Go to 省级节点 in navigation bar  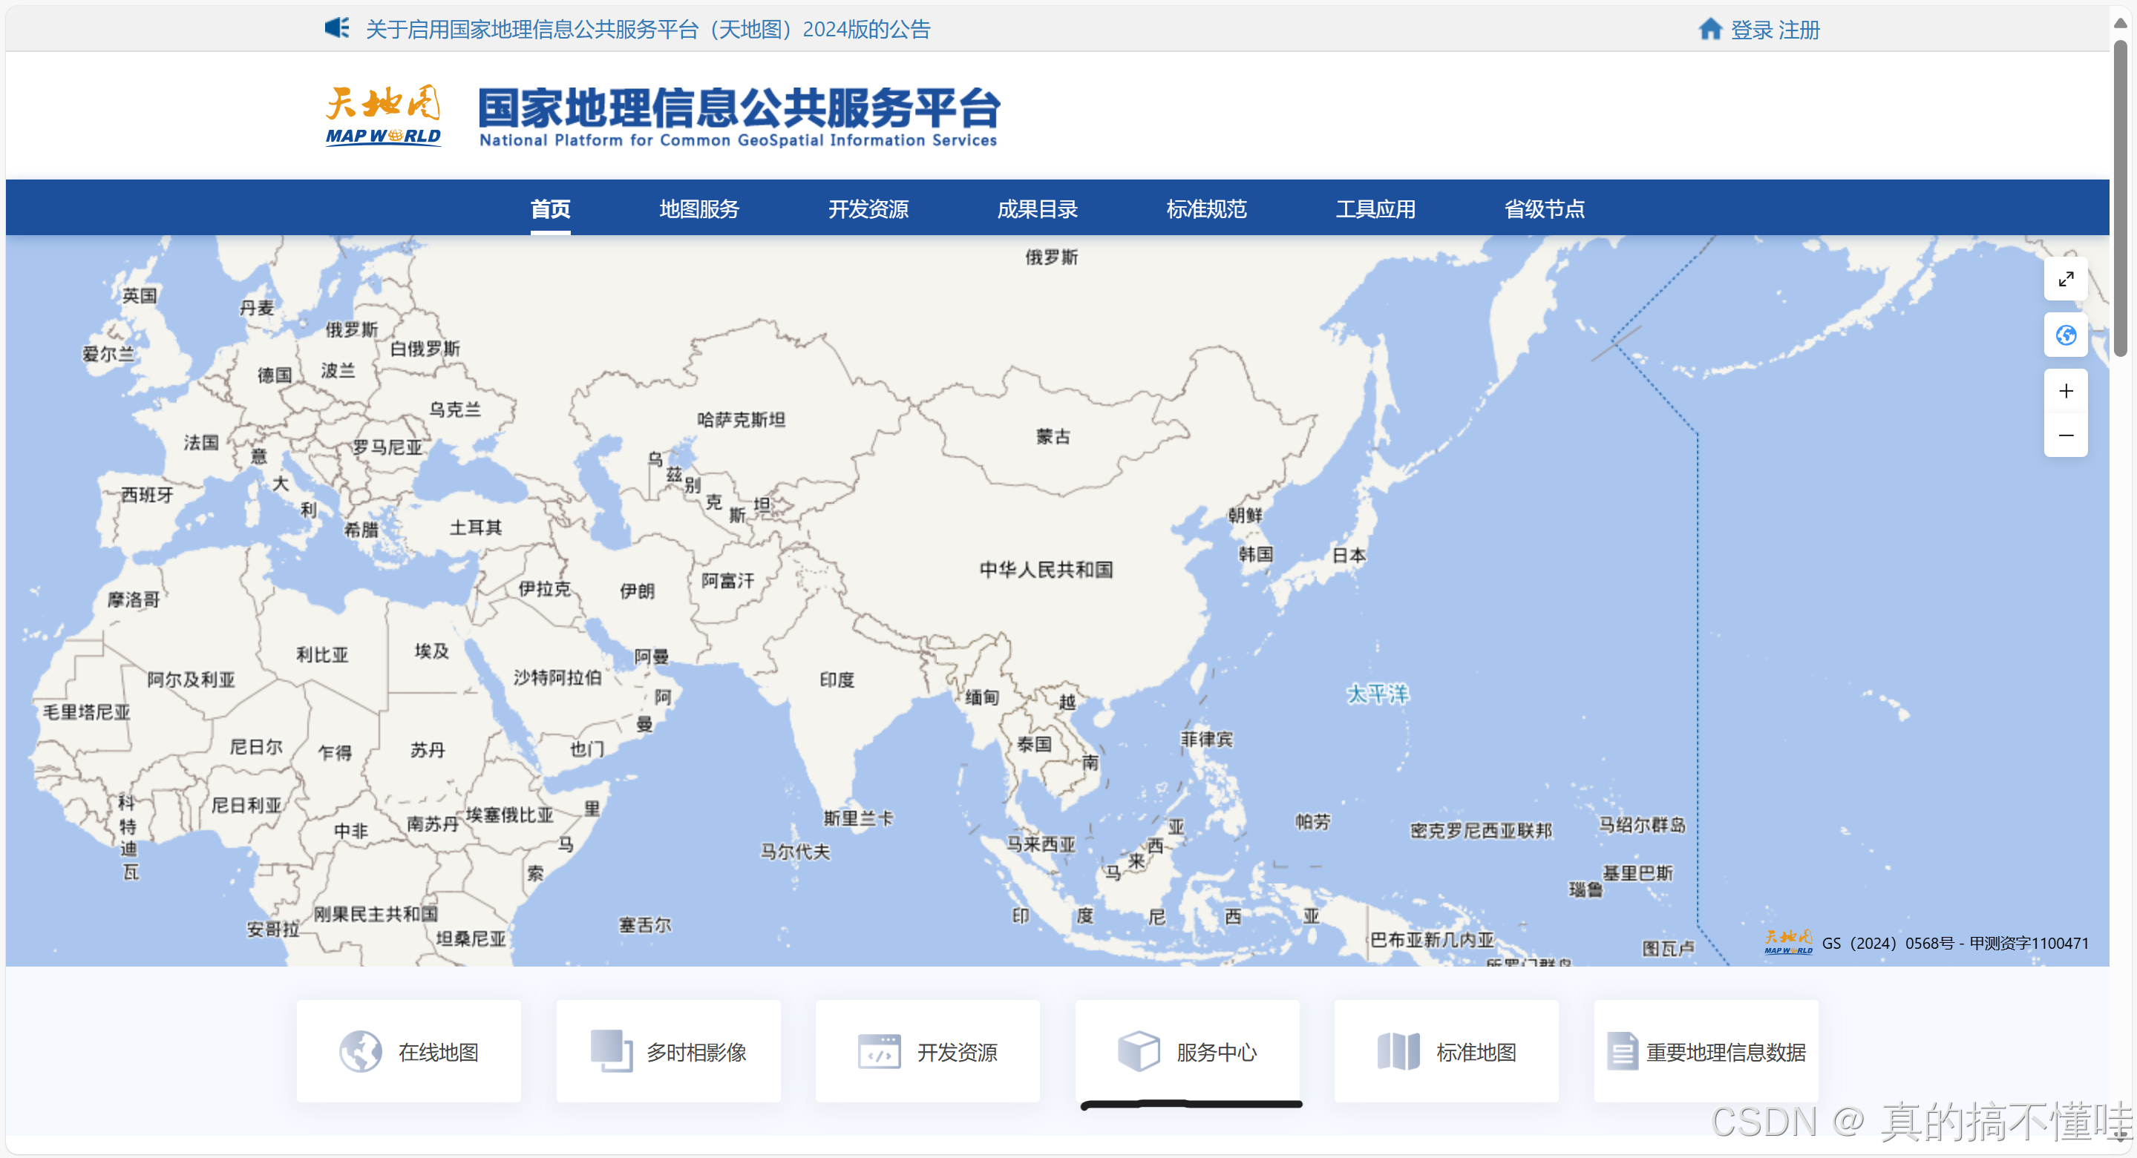click(x=1544, y=209)
